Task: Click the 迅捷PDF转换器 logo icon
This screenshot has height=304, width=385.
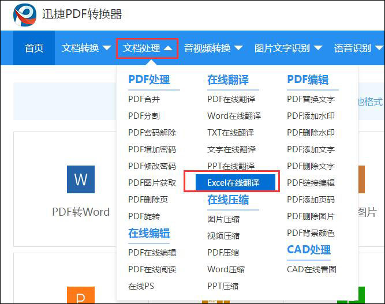Action: point(25,14)
